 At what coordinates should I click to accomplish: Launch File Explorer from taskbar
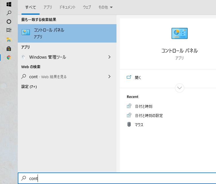(x=9, y=40)
